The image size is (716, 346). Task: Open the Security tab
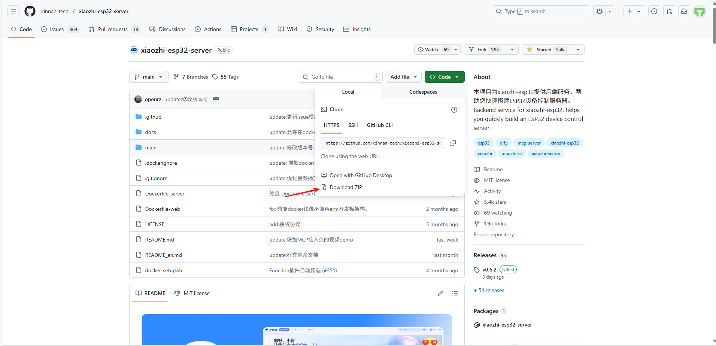click(320, 29)
